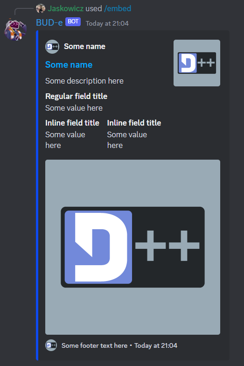Image resolution: width=244 pixels, height=366 pixels.
Task: Click the "Some footer text here" text
Action: pyautogui.click(x=94, y=345)
